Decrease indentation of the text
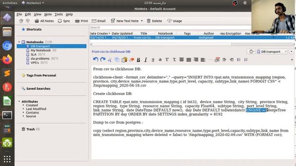Image resolution: width=296 pixels, height=166 pixels. pos(231,59)
